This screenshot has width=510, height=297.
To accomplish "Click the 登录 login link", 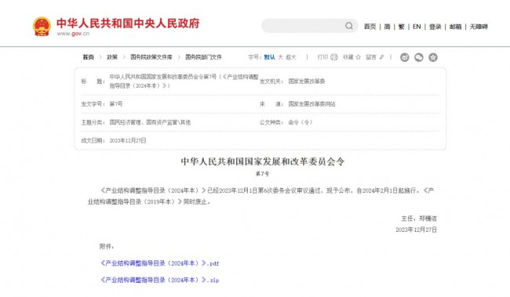I will click(x=435, y=27).
